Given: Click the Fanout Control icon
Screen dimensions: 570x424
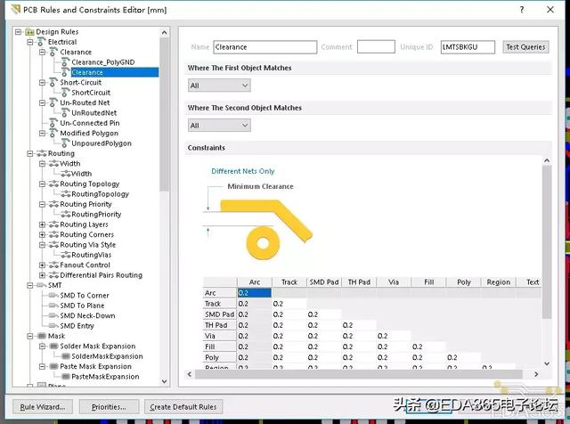Looking at the screenshot, I should click(53, 265).
